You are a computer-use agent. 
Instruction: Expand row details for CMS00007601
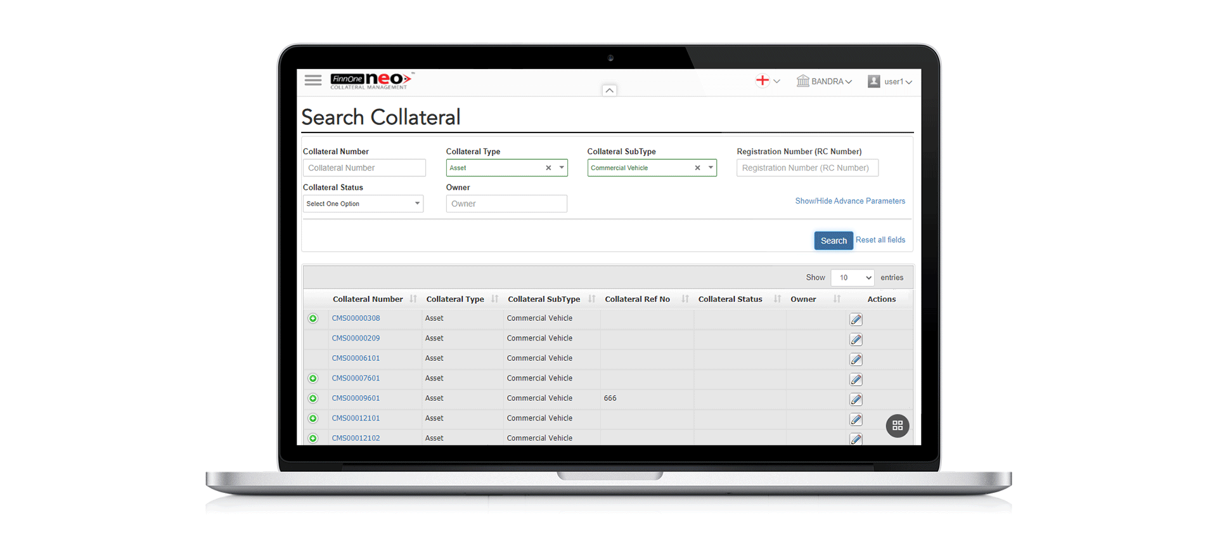pyautogui.click(x=313, y=379)
